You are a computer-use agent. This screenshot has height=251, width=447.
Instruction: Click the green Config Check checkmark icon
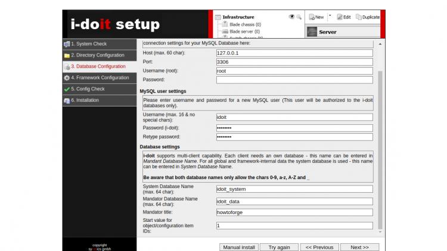(x=67, y=89)
